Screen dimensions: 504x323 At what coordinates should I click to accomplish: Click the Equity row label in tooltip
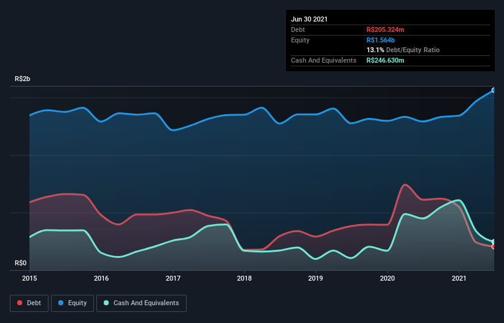[x=300, y=40]
